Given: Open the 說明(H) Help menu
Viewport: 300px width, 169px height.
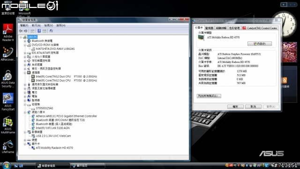Looking at the screenshot, I should click(61, 25).
